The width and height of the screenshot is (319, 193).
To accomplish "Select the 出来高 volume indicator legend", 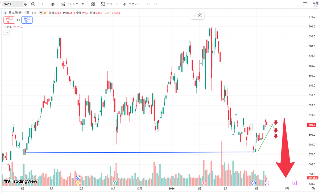I will coord(7,27).
